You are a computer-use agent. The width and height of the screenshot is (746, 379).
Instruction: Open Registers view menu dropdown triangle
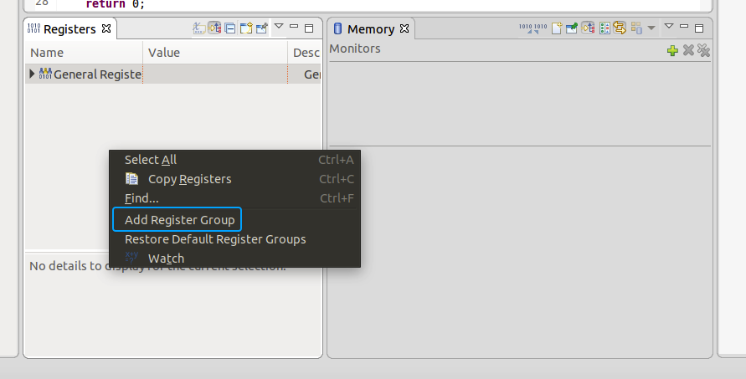(280, 27)
